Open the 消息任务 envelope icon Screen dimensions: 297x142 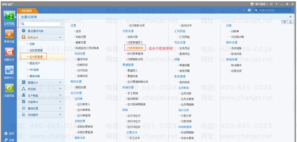[x=9, y=53]
